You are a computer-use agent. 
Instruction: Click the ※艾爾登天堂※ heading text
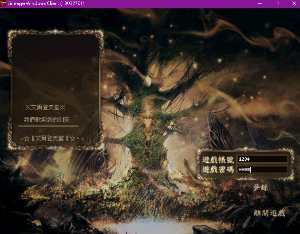(x=45, y=107)
